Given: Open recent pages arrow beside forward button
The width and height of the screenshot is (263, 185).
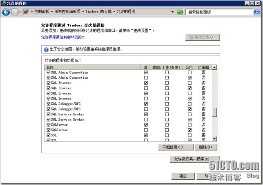Looking at the screenshot, I should (20, 12).
